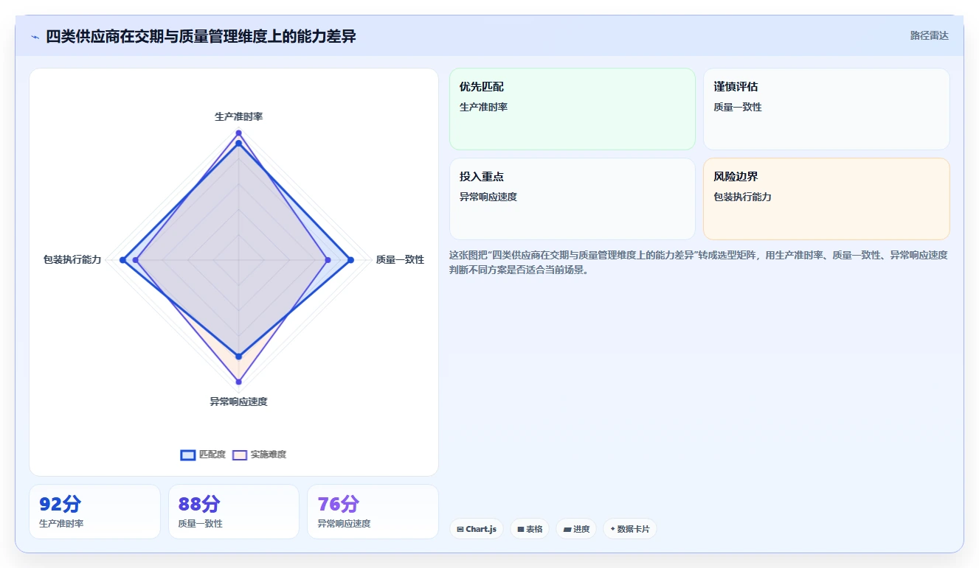Click the 匹配度 blue legend swatch
Screen dimensions: 979x568
(x=188, y=455)
